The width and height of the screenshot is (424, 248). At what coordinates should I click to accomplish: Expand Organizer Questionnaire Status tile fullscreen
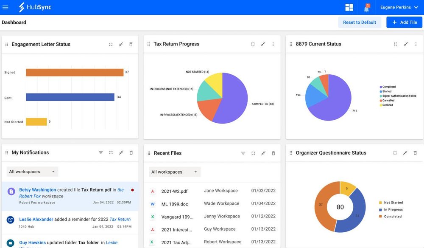pyautogui.click(x=395, y=153)
